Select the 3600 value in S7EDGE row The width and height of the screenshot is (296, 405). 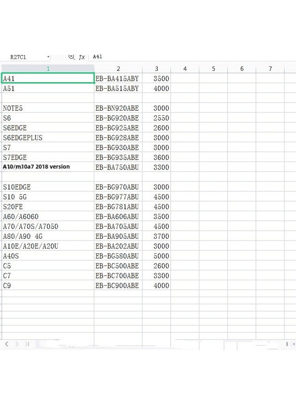point(157,157)
